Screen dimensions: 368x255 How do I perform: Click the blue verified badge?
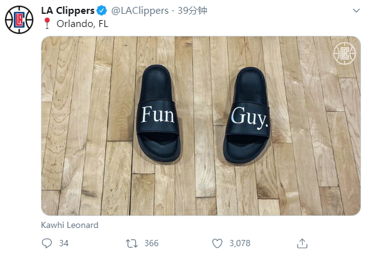102,11
